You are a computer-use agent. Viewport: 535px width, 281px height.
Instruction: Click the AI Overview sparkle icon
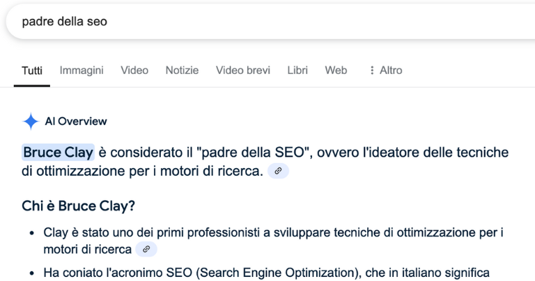click(x=31, y=121)
